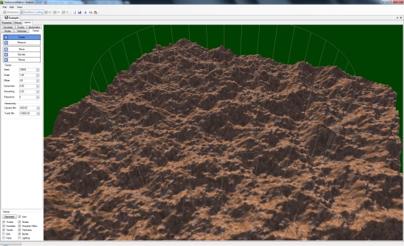The width and height of the screenshot is (404, 246).
Task: Click the Cut scissors toolbar icon
Action: click(x=85, y=12)
